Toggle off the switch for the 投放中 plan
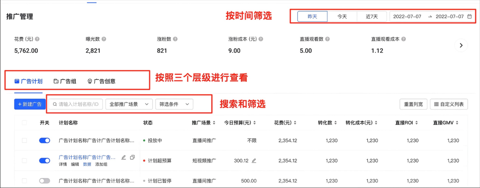The height and width of the screenshot is (188, 480). pos(45,141)
